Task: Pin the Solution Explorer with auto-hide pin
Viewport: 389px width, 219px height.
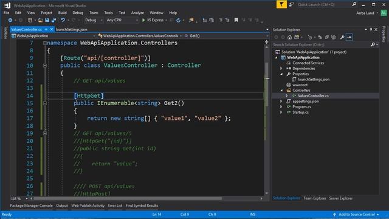Action: click(371, 30)
